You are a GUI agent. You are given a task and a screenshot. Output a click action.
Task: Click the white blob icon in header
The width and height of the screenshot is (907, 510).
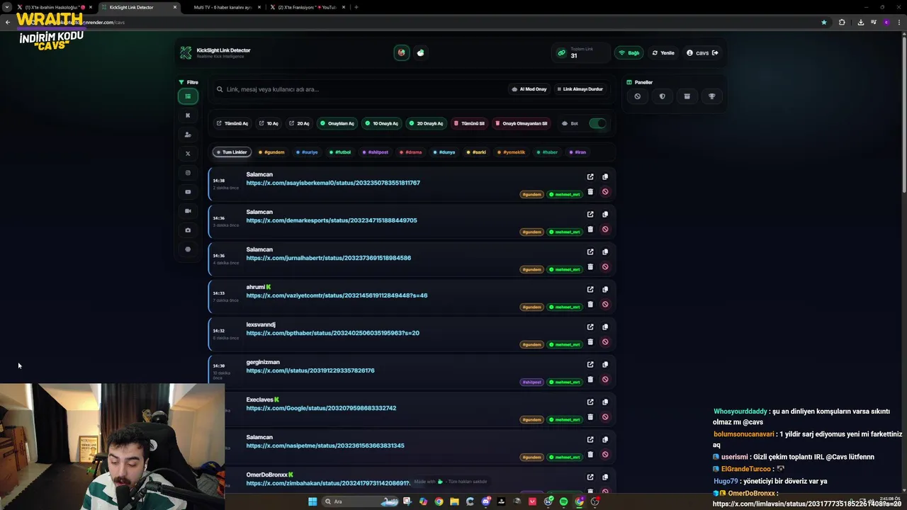[x=421, y=52]
